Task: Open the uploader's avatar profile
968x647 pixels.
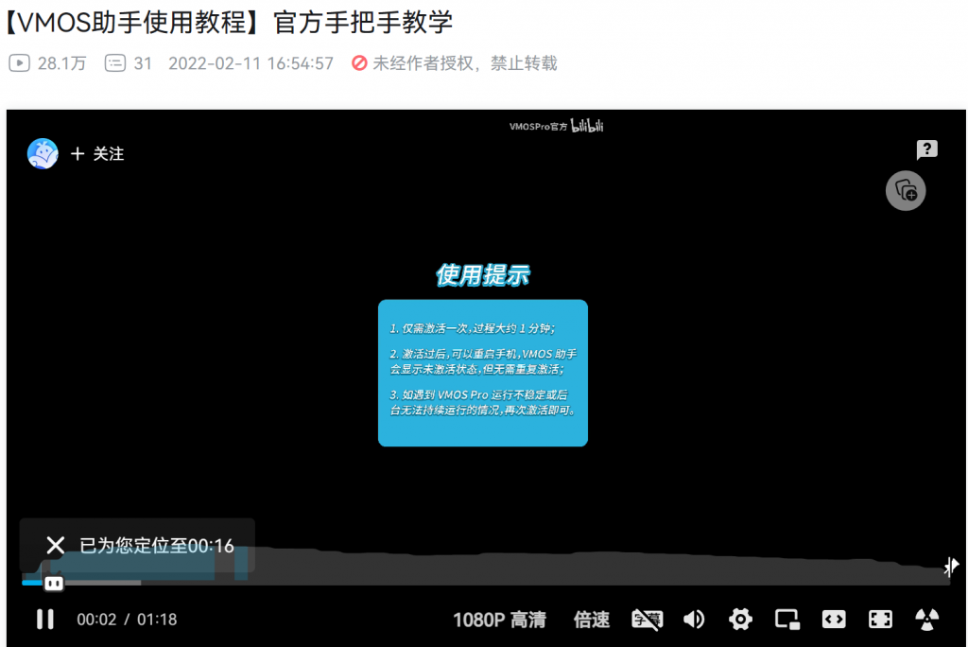Action: [x=43, y=153]
